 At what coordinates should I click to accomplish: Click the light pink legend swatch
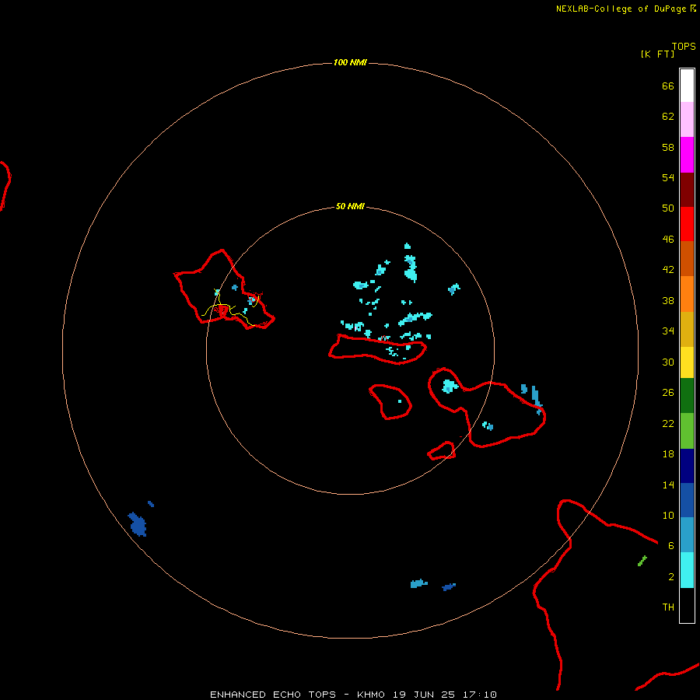[687, 119]
